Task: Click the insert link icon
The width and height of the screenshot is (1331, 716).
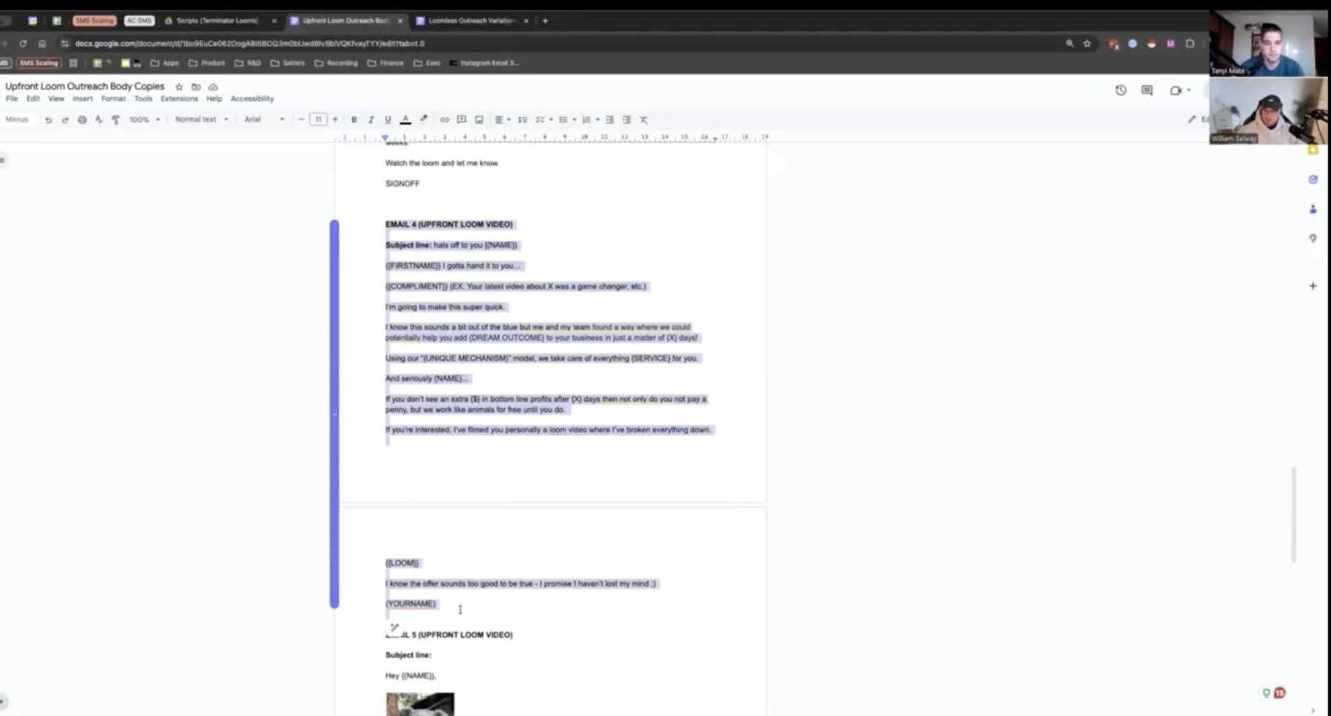Action: [x=444, y=120]
